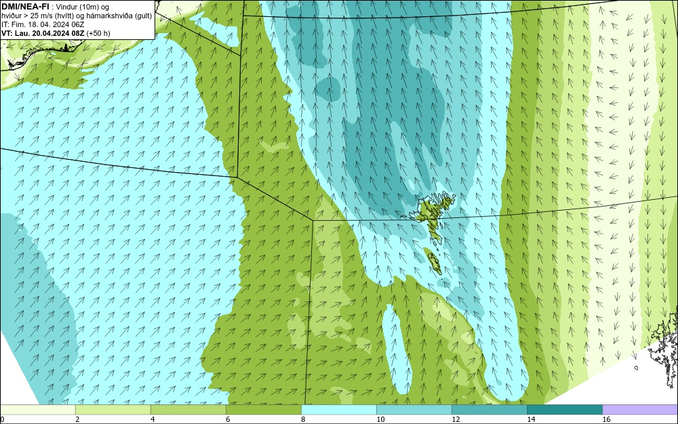Viewport: 678px width, 424px height.
Task: Click the DMI/NEA-FI title text
Action: 25,6
